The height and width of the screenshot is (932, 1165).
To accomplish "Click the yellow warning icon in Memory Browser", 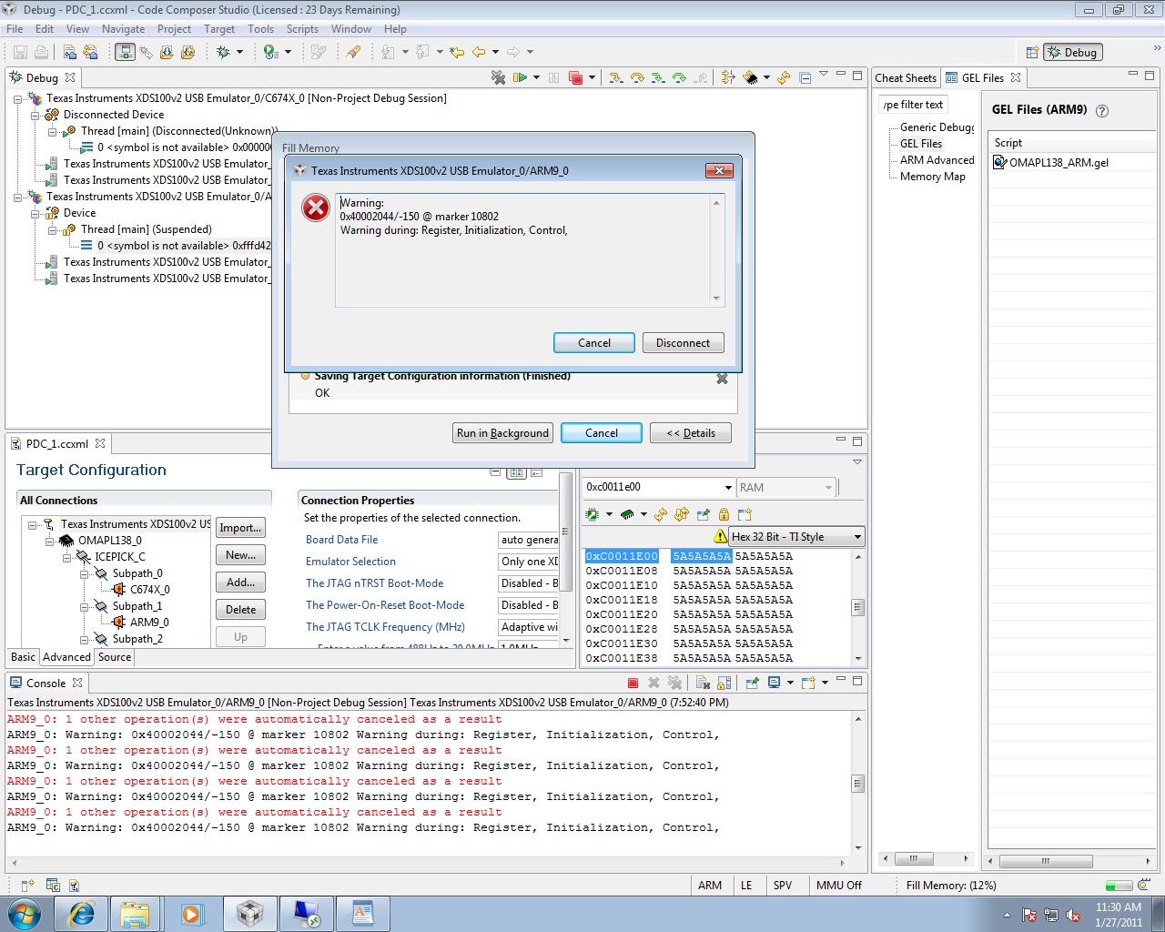I will coord(720,536).
